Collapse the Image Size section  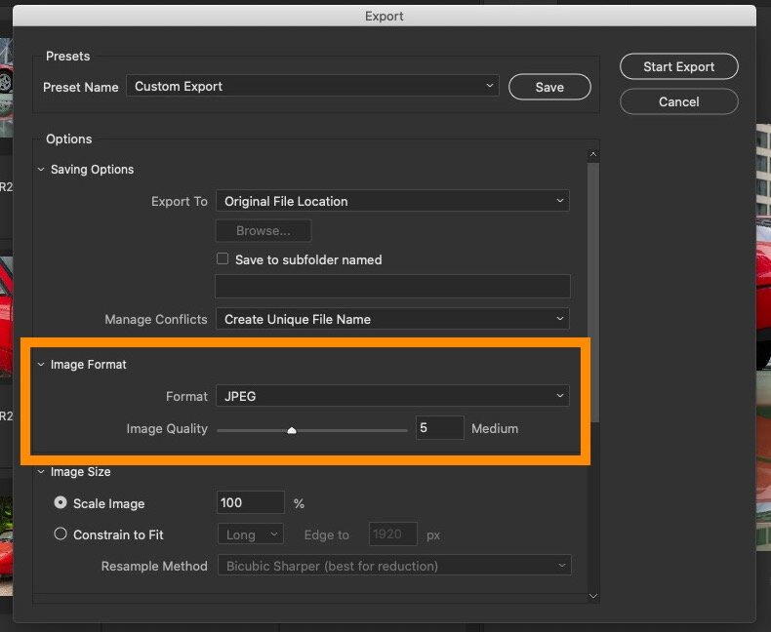click(41, 472)
